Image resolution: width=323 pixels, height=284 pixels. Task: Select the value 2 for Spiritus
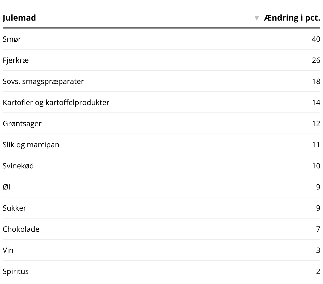click(x=318, y=271)
